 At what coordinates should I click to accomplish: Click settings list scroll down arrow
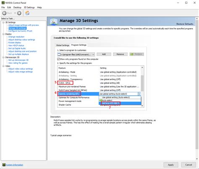142,106
